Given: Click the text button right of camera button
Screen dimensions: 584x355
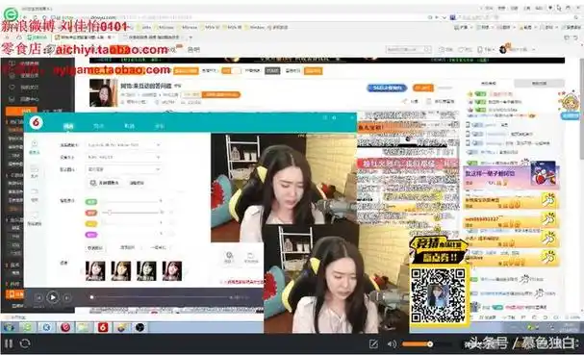Looking at the screenshot, I should (x=137, y=183).
